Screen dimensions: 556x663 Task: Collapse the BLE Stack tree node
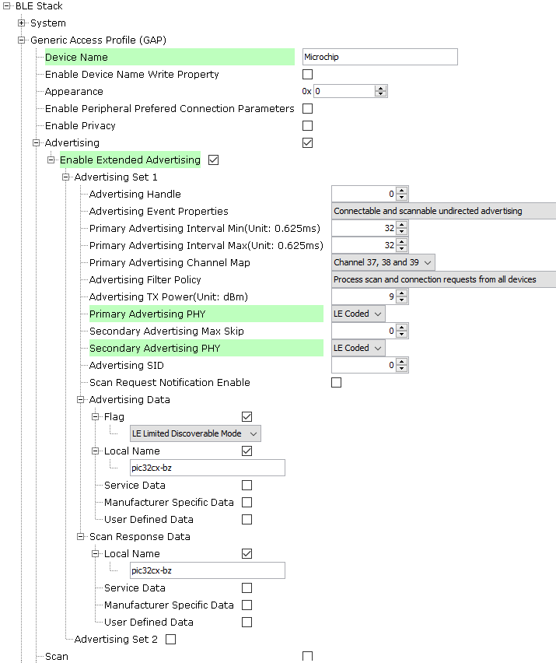click(x=8, y=6)
